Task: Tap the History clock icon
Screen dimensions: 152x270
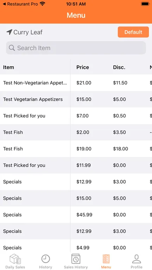Action: [x=46, y=259]
